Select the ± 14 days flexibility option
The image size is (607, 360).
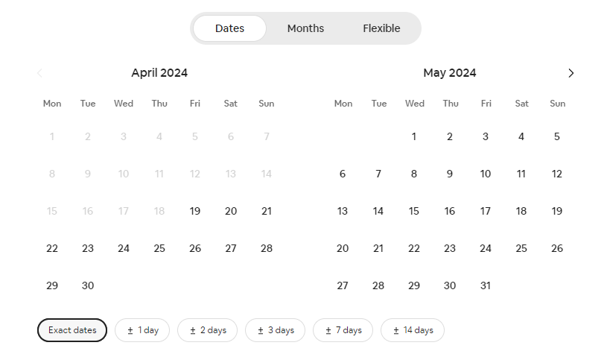pos(412,330)
